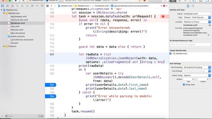Open the Test navigator diamond icon
This screenshot has height=119, width=212.
(27, 6)
